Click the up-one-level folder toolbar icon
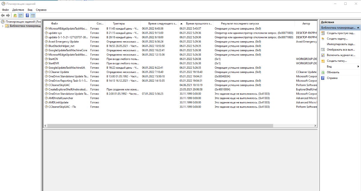 tap(15, 15)
